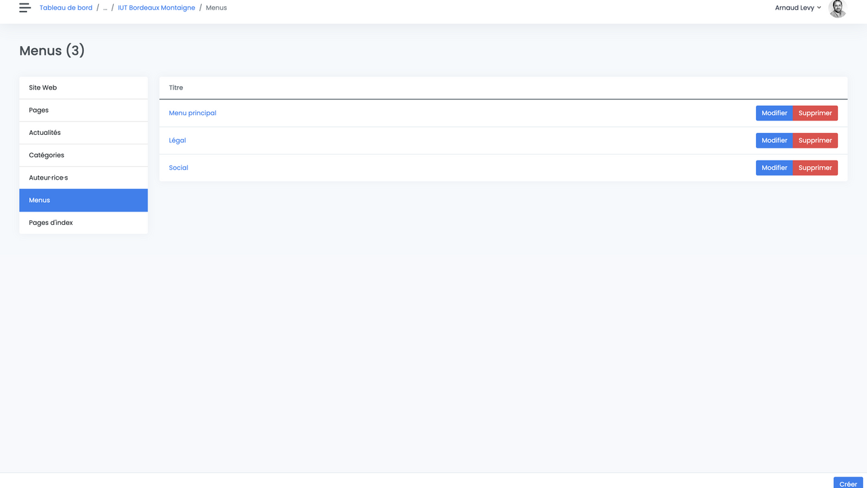The image size is (867, 488).
Task: Open the Social menu link
Action: (x=178, y=167)
